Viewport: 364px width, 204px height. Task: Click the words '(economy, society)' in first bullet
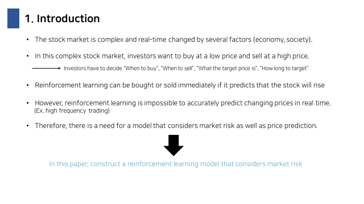click(283, 40)
